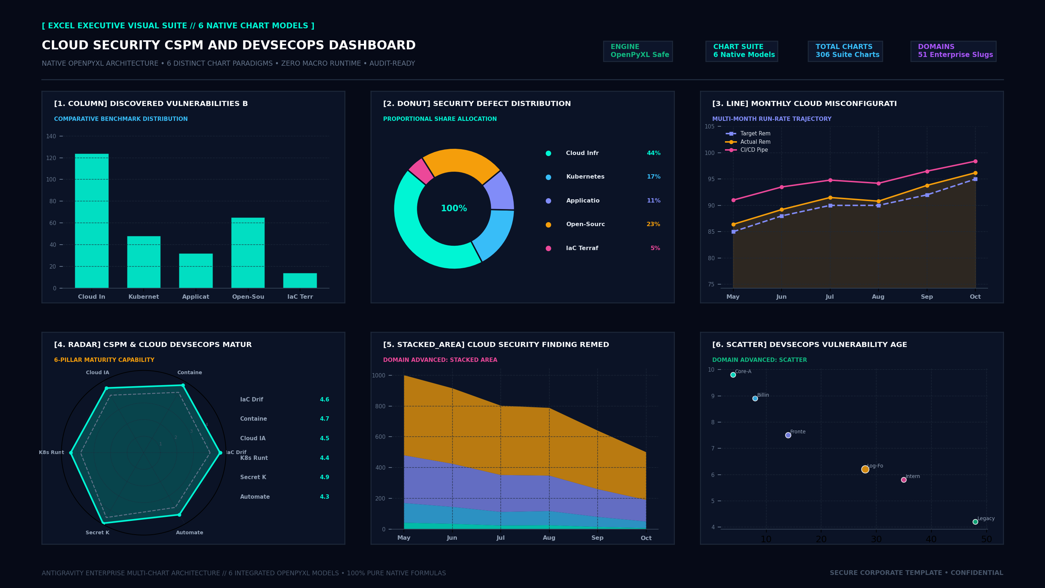Click the Cloud Infr 44% percentage
The width and height of the screenshot is (1045, 588).
653,154
